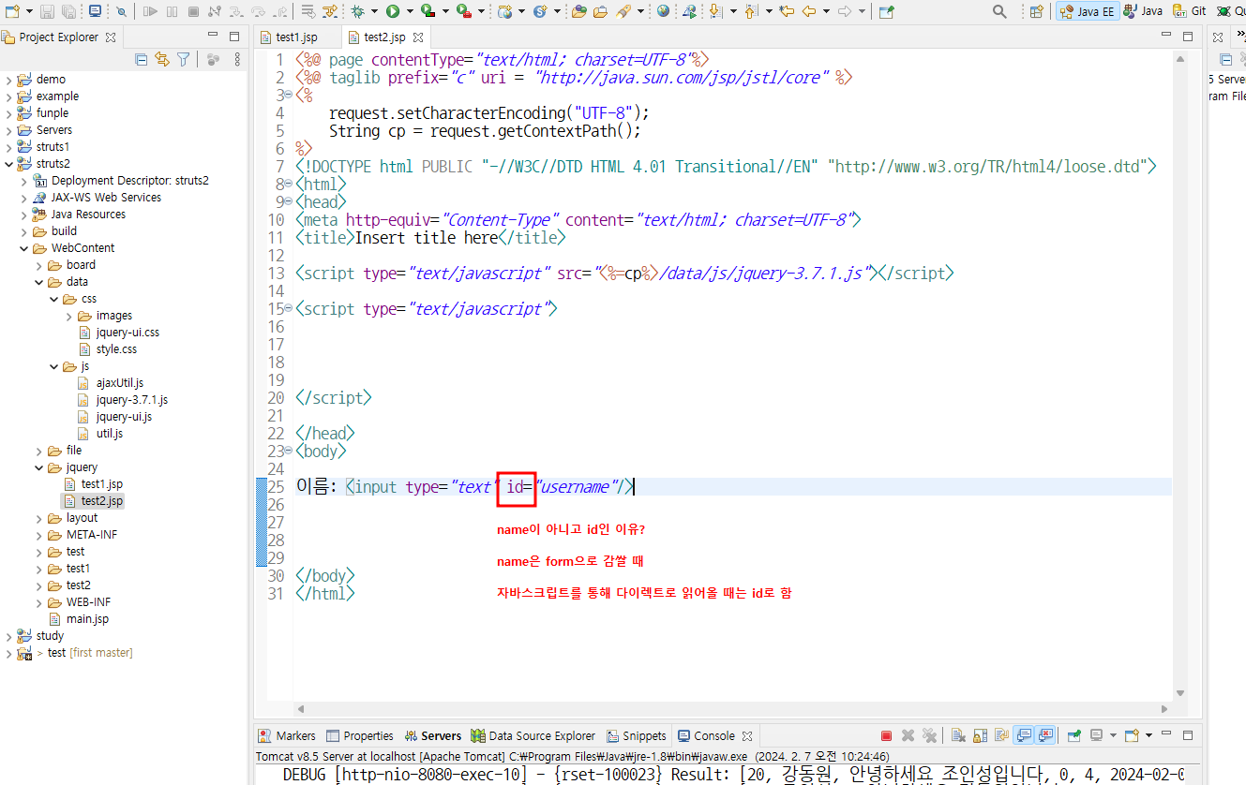Collapse the jquery folder in tree
This screenshot has width=1246, height=785.
[x=39, y=467]
